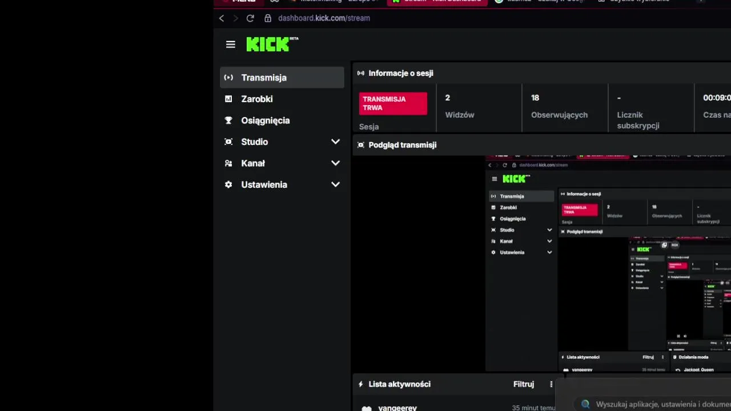731x411 pixels.
Task: Click the KICK beta logo
Action: pyautogui.click(x=272, y=44)
